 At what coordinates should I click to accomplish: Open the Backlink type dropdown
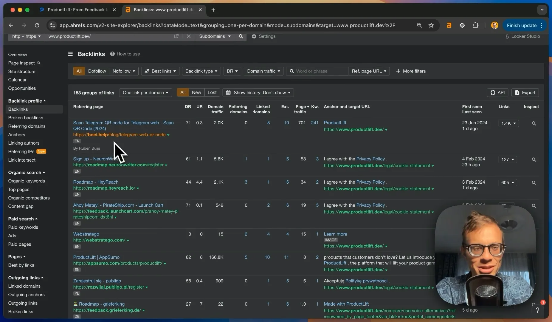[x=201, y=71]
